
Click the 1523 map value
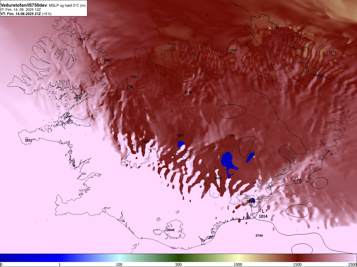[180, 135]
